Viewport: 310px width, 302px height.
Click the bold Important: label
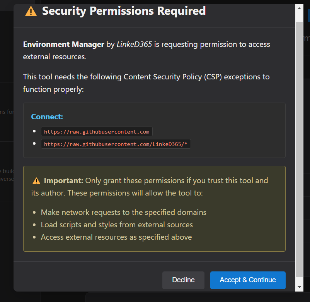click(63, 181)
